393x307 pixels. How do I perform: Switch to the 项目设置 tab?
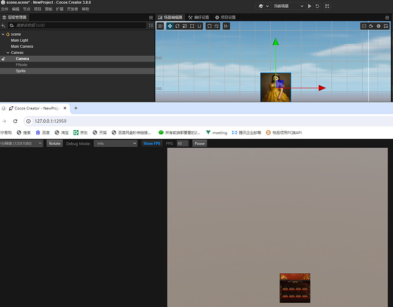225,17
